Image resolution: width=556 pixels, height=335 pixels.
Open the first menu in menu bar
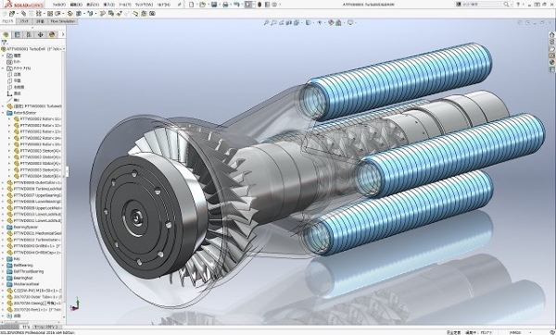tap(59, 5)
